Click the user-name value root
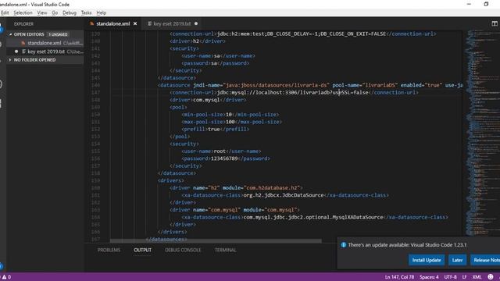 (220, 151)
